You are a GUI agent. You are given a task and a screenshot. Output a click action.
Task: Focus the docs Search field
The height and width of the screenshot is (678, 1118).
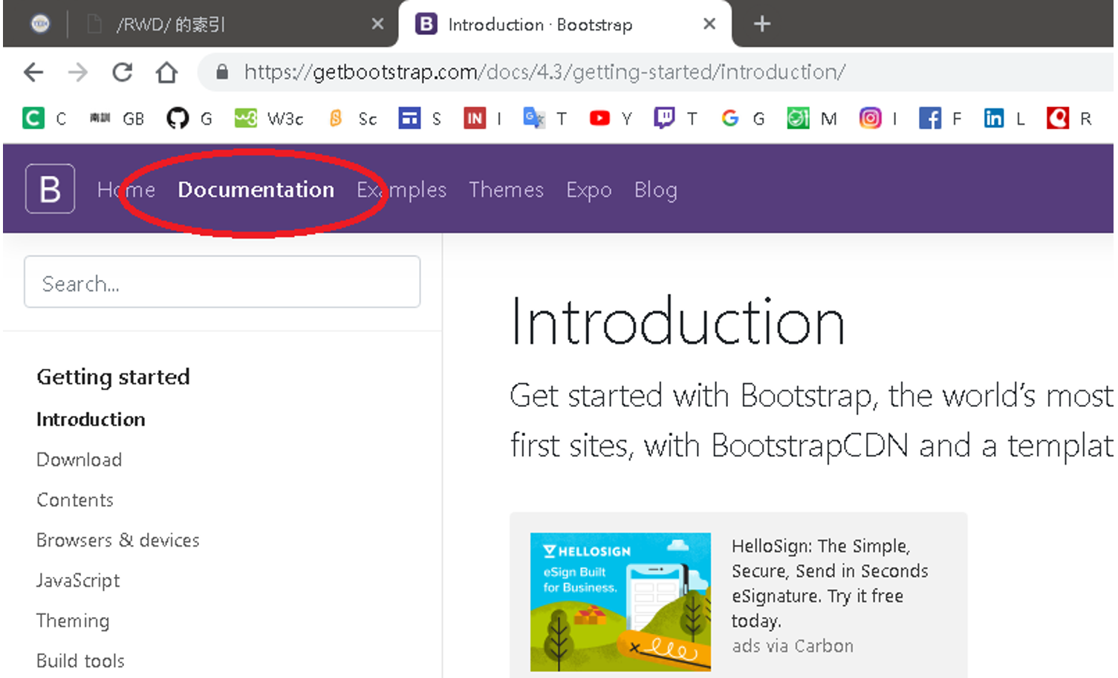click(222, 281)
